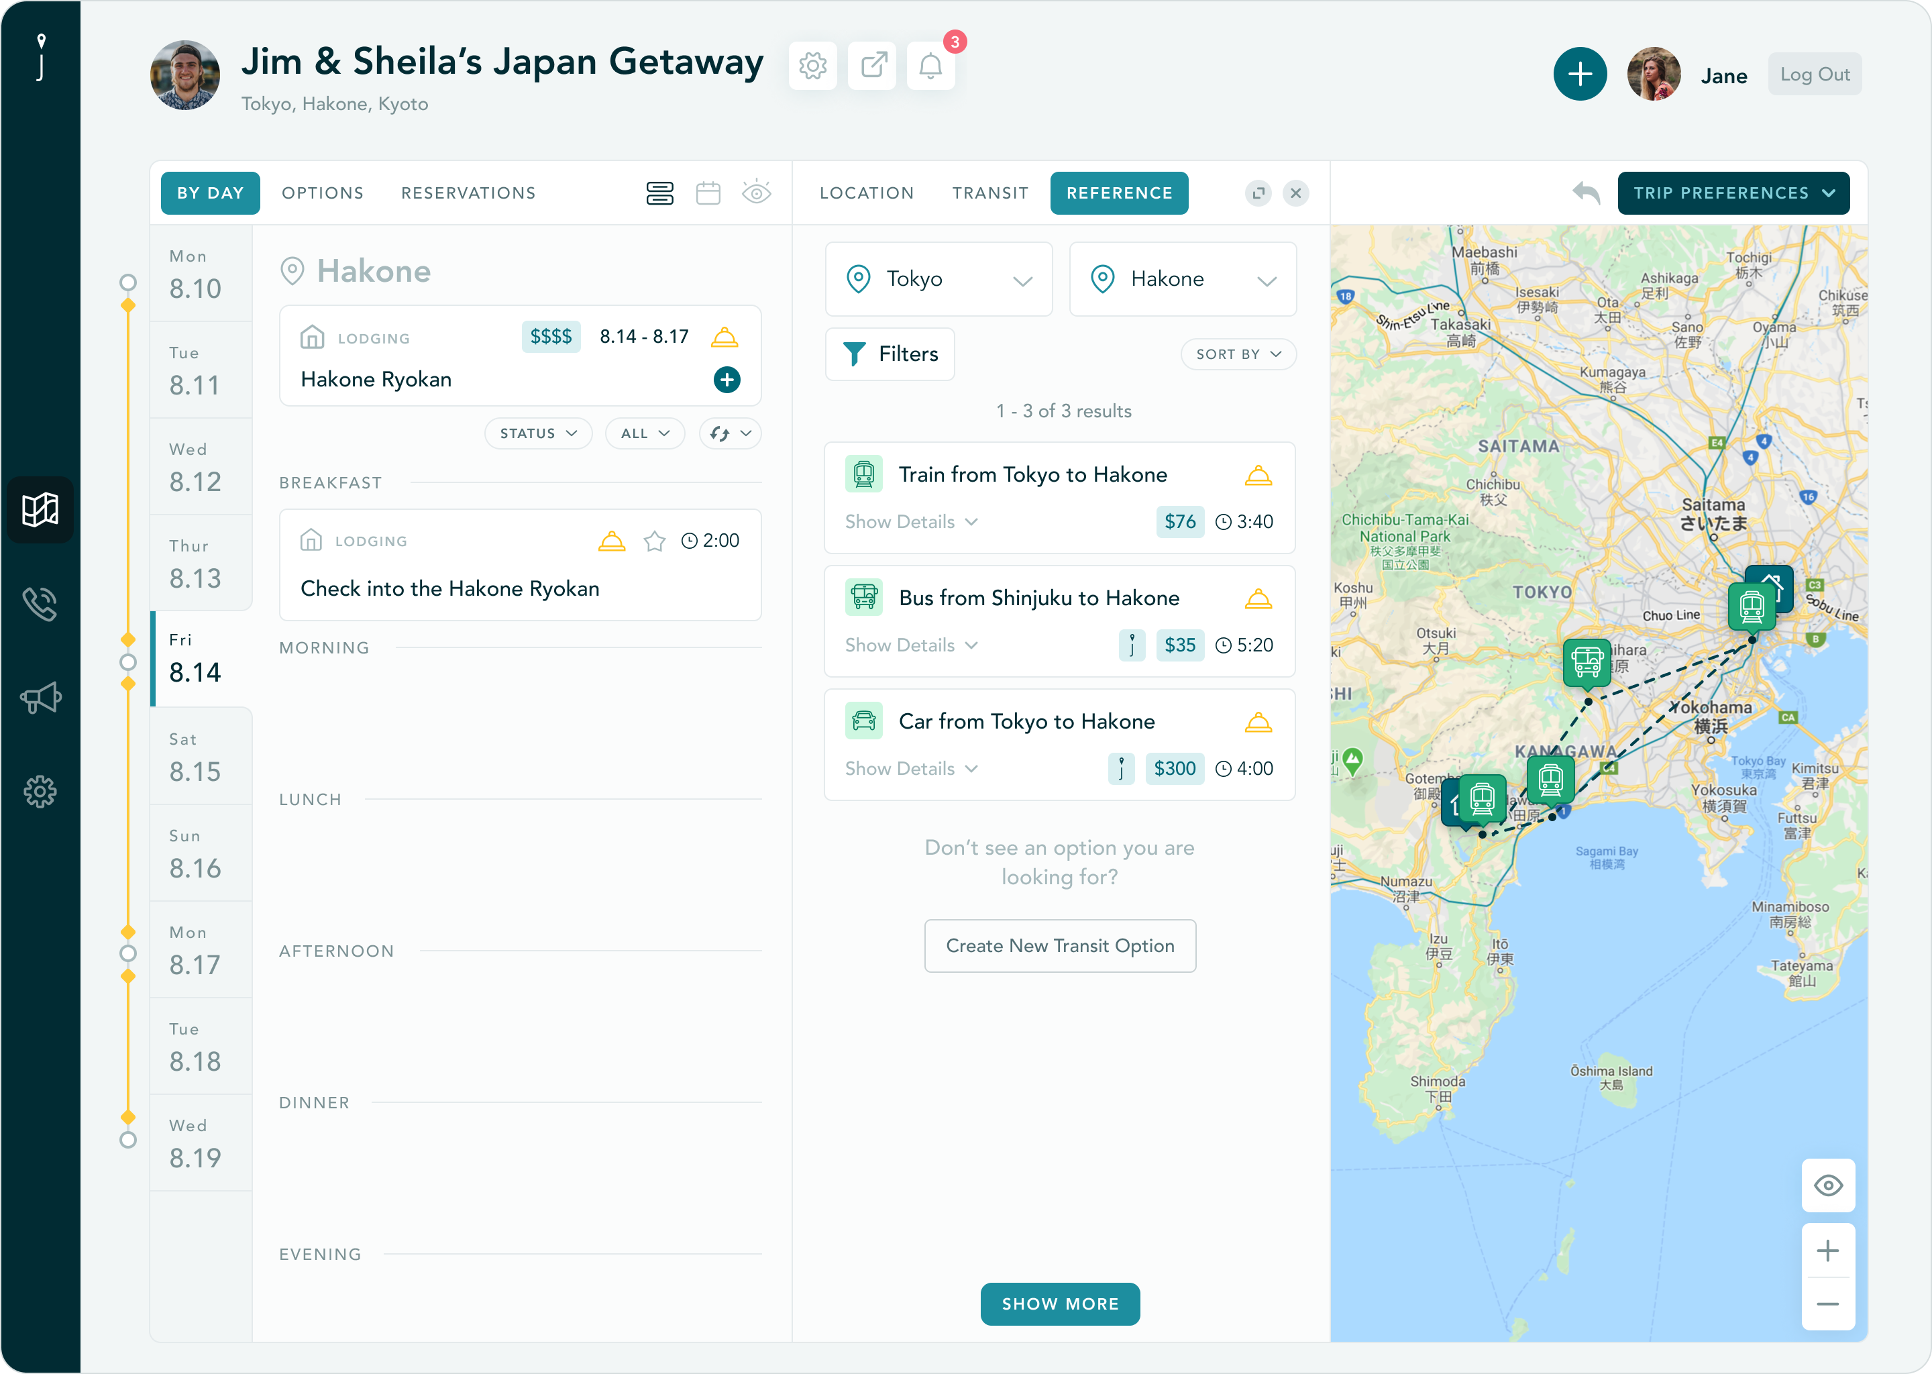The height and width of the screenshot is (1374, 1932).
Task: Click the share external link icon
Action: click(x=872, y=66)
